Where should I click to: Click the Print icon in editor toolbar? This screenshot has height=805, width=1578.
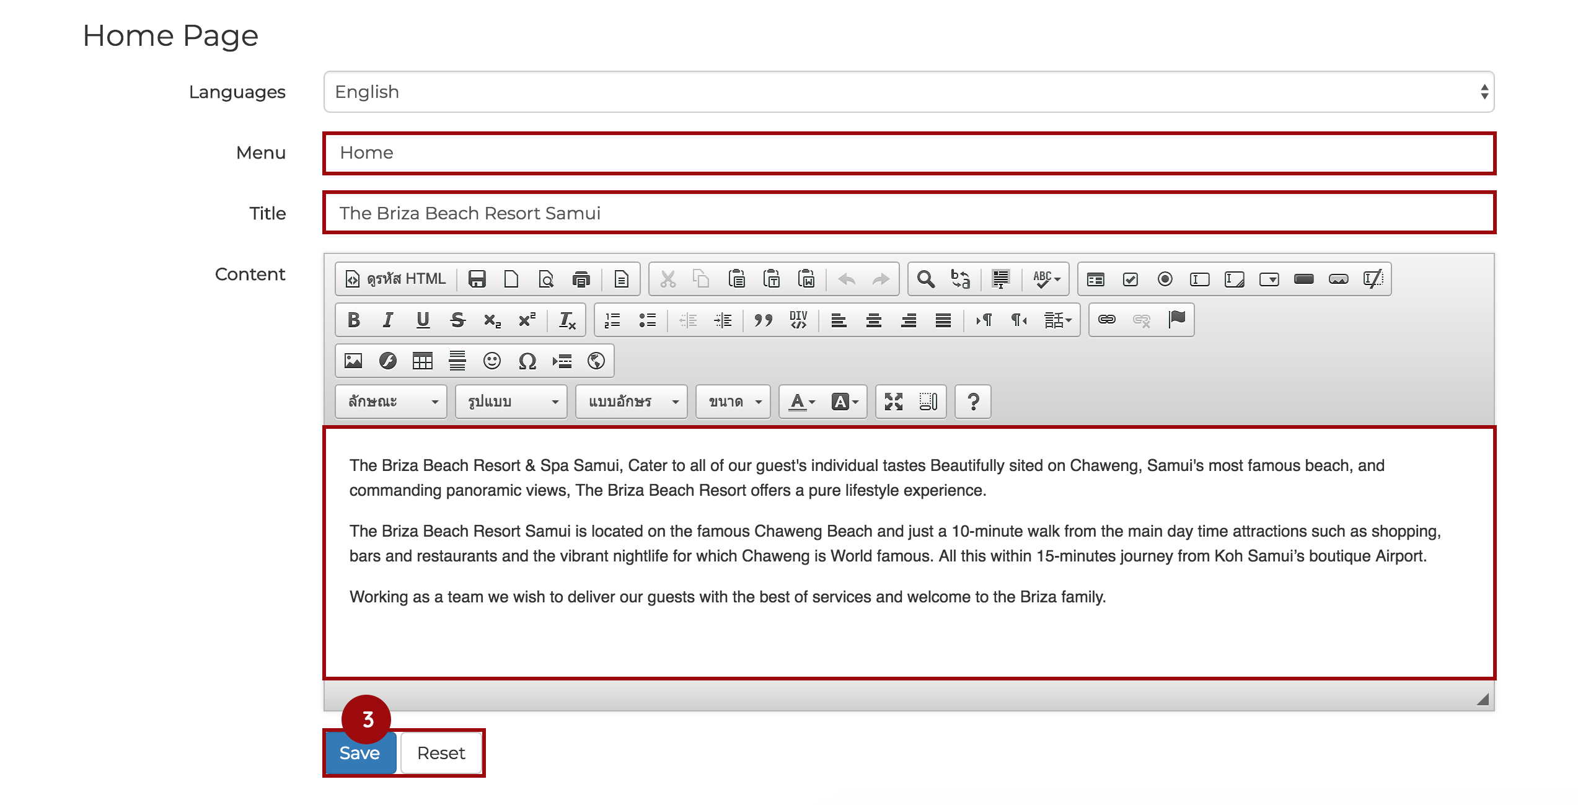pos(581,279)
